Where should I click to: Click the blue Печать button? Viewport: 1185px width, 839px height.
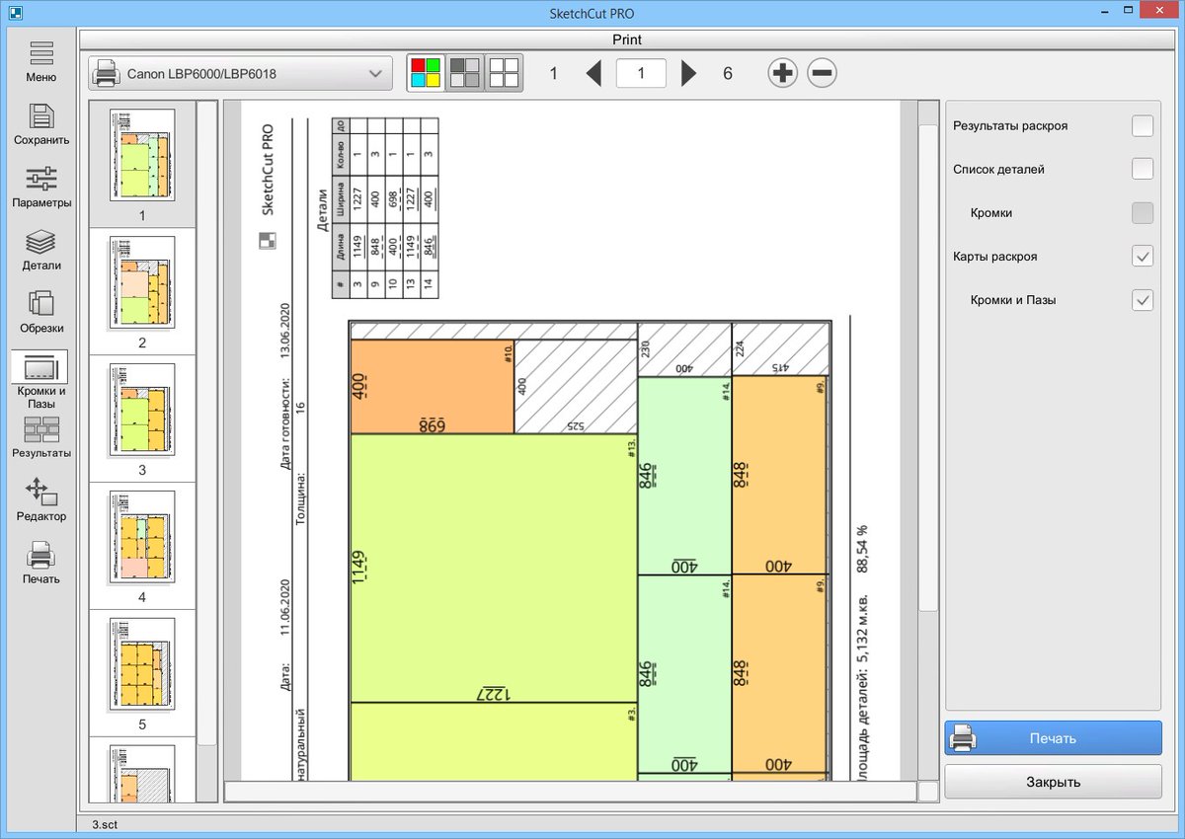1053,737
